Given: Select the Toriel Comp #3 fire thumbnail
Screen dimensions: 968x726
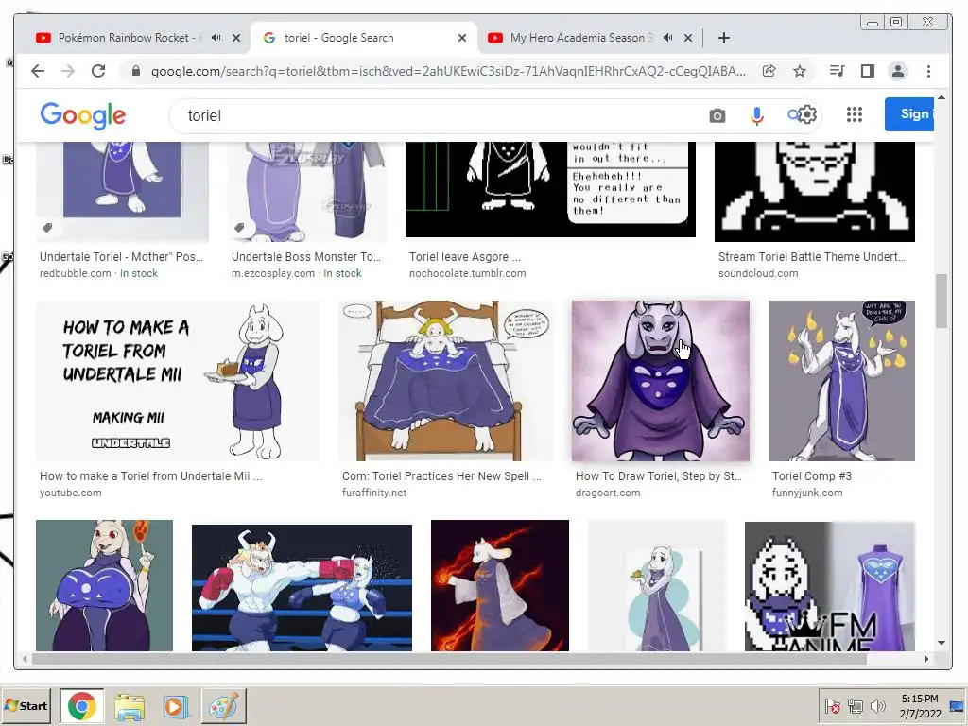Looking at the screenshot, I should 841,381.
